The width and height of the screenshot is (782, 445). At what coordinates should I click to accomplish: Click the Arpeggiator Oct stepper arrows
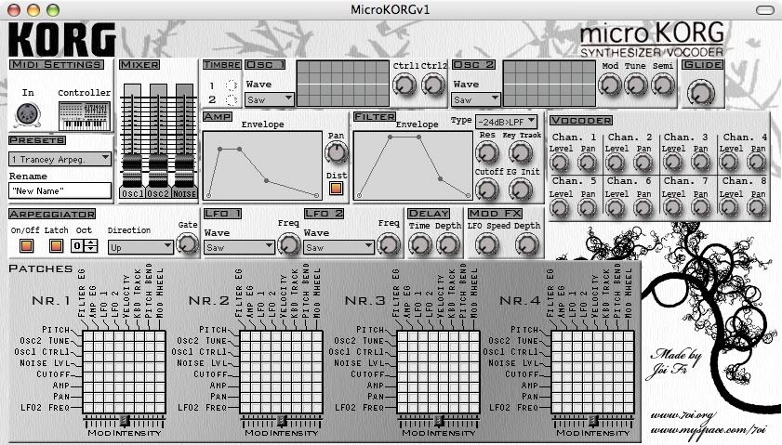(91, 245)
